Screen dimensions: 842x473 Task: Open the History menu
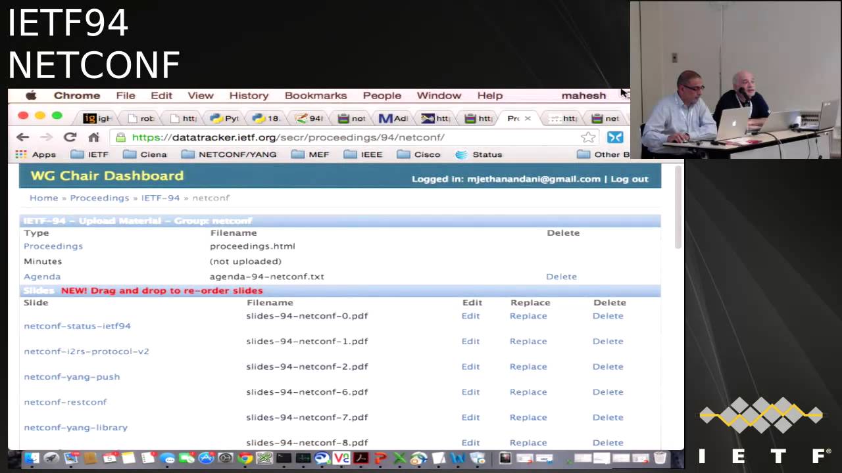pos(249,95)
